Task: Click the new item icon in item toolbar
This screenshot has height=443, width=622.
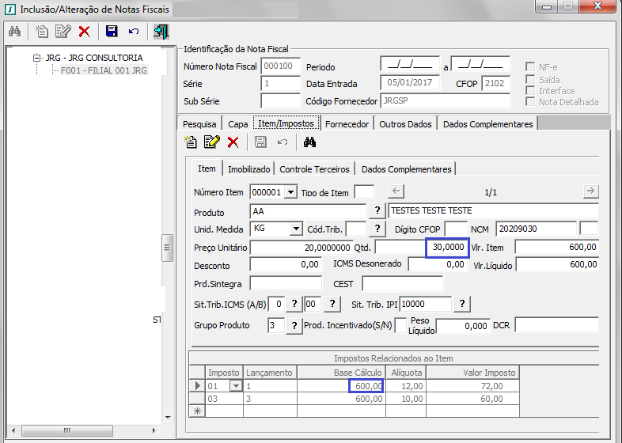Action: [191, 142]
